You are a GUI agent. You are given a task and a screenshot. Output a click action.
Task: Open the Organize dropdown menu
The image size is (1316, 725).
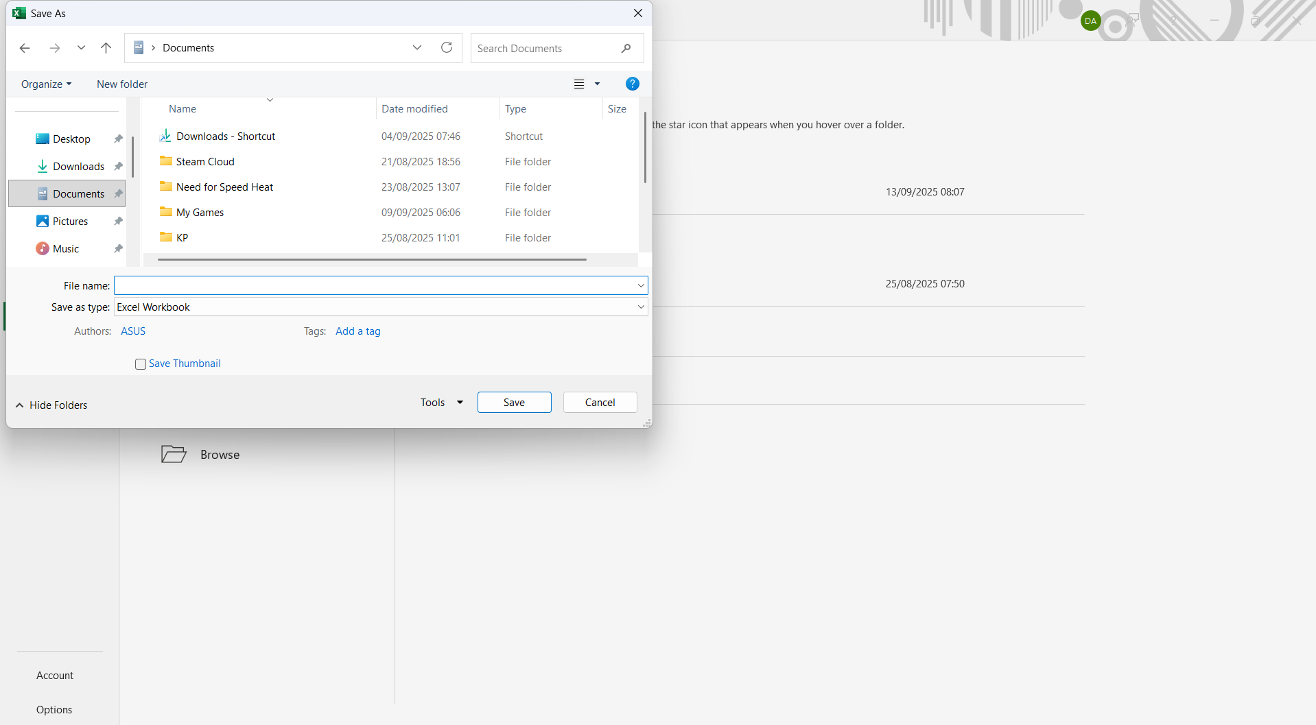click(46, 84)
